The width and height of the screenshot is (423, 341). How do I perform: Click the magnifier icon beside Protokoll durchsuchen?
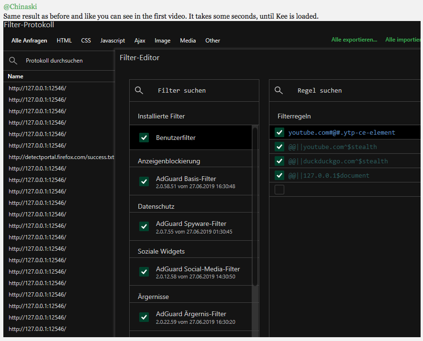pos(13,61)
